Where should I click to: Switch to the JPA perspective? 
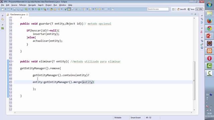pyautogui.click(x=199, y=9)
